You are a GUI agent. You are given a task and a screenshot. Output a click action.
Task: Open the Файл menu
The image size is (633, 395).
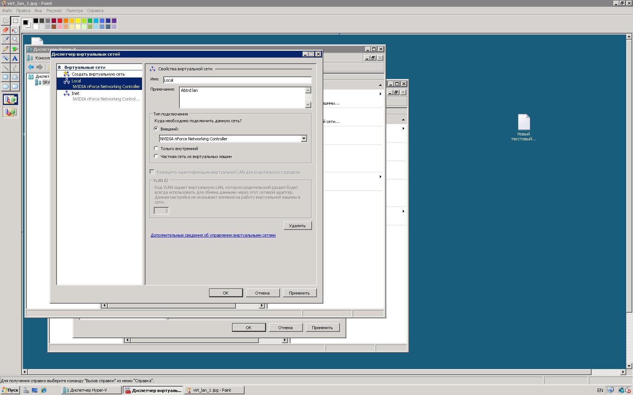pyautogui.click(x=7, y=11)
